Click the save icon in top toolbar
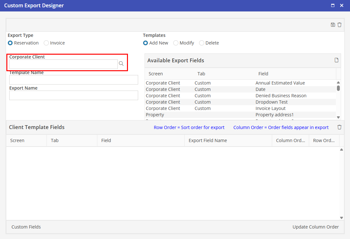This screenshot has width=350, height=239. [x=333, y=25]
